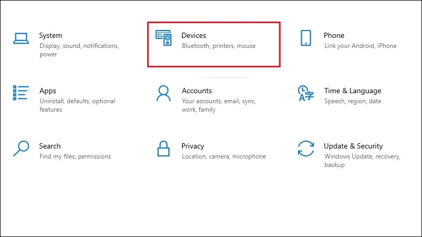This screenshot has height=237, width=422.
Task: Select the Search settings heading
Action: pos(50,146)
